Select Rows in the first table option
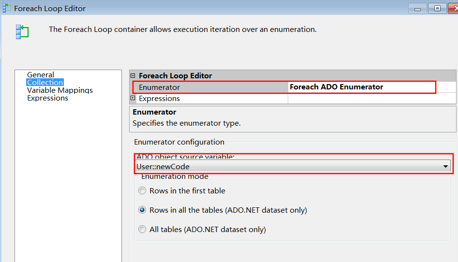 (142, 191)
